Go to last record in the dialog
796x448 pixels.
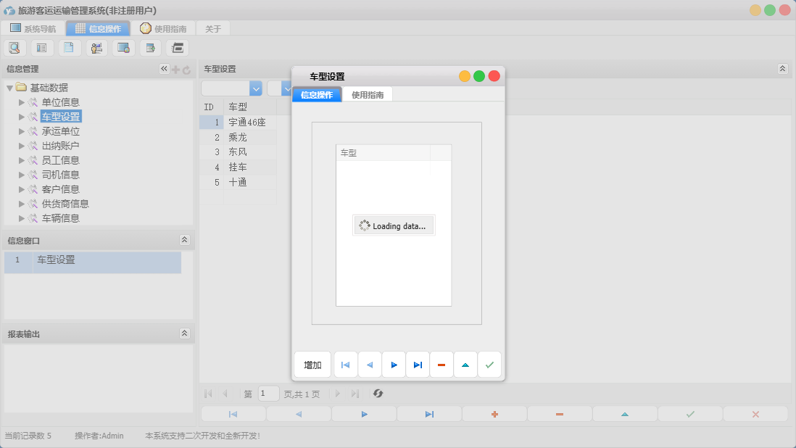pos(418,365)
